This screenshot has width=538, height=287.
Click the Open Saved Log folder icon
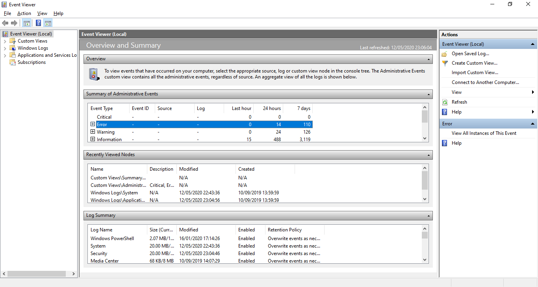[445, 54]
